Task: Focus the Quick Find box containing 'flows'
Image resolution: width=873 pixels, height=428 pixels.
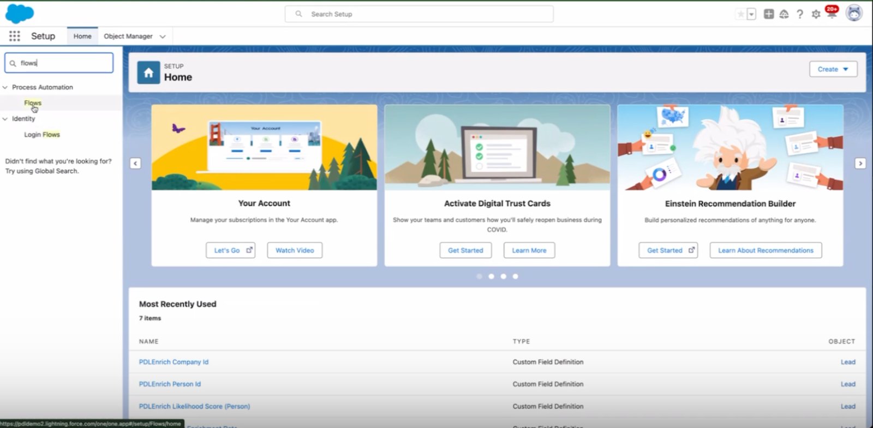Action: click(x=59, y=63)
